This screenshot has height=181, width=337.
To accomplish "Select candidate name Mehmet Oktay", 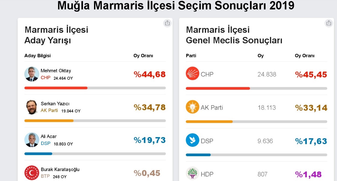I will [x=56, y=71].
